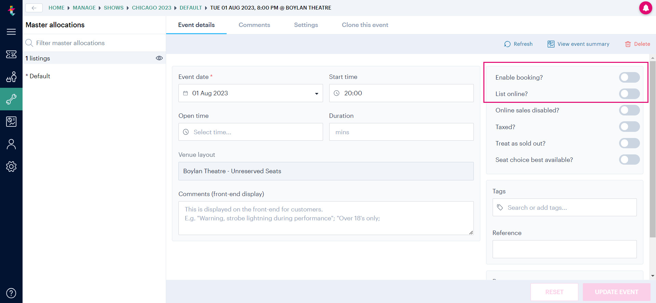Turn on the List online switch

coord(629,94)
